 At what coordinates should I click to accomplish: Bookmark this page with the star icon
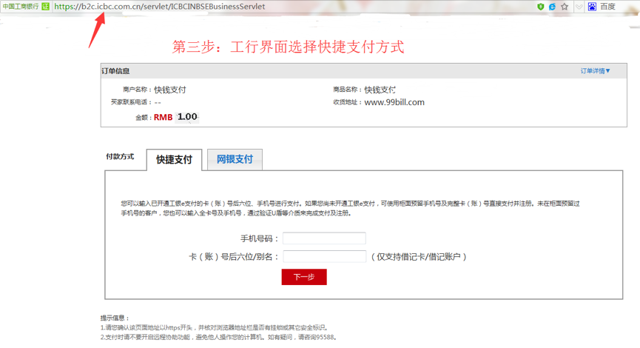[x=565, y=7]
